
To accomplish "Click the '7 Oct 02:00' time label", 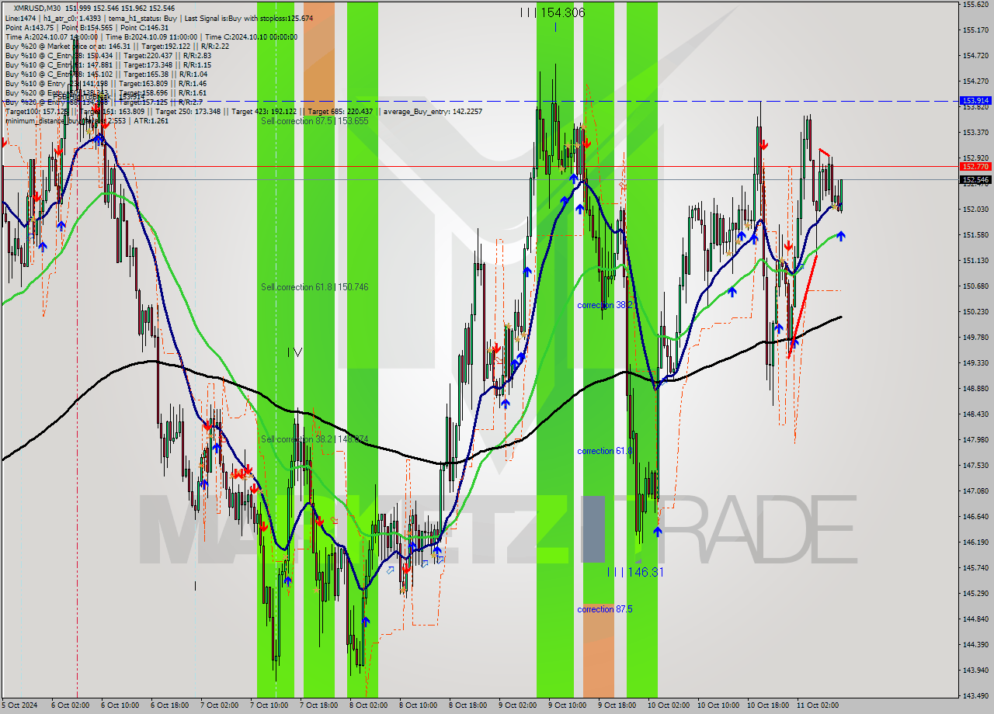I will tap(219, 705).
